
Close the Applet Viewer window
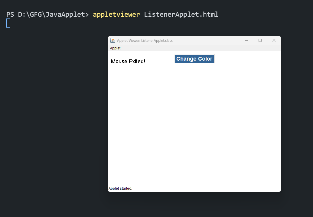274,40
